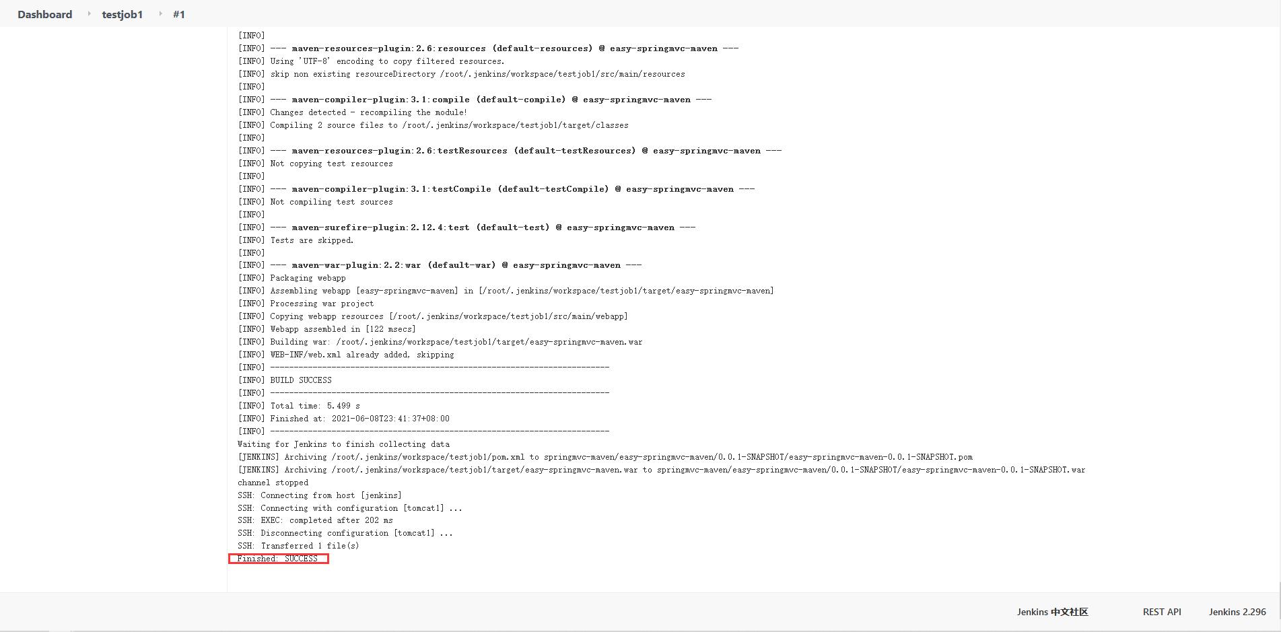Viewport: 1281px width, 632px height.
Task: Select 'SSH: Connecting from host [jenkins]' line
Action: pos(320,495)
